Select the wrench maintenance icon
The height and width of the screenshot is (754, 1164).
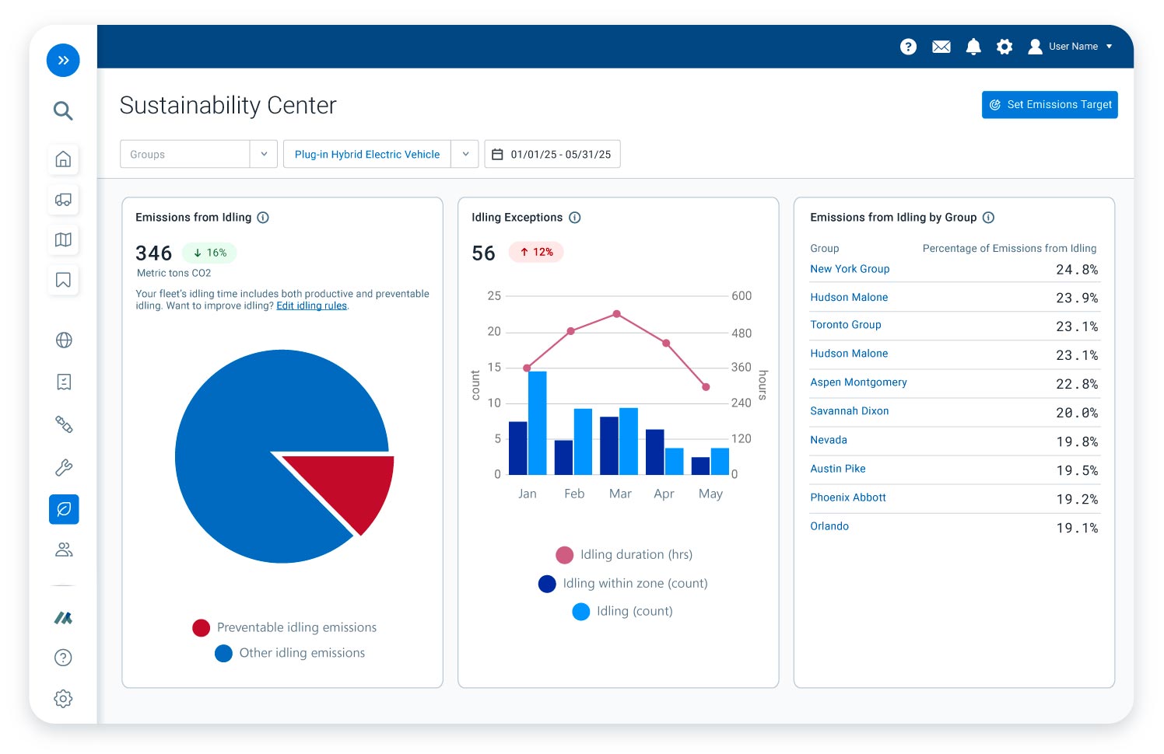[62, 466]
